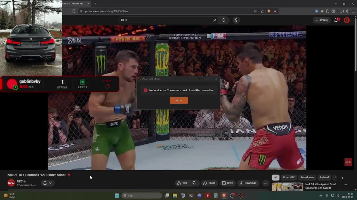
Task: Open File Explorer from the taskbar
Action: pos(175,196)
